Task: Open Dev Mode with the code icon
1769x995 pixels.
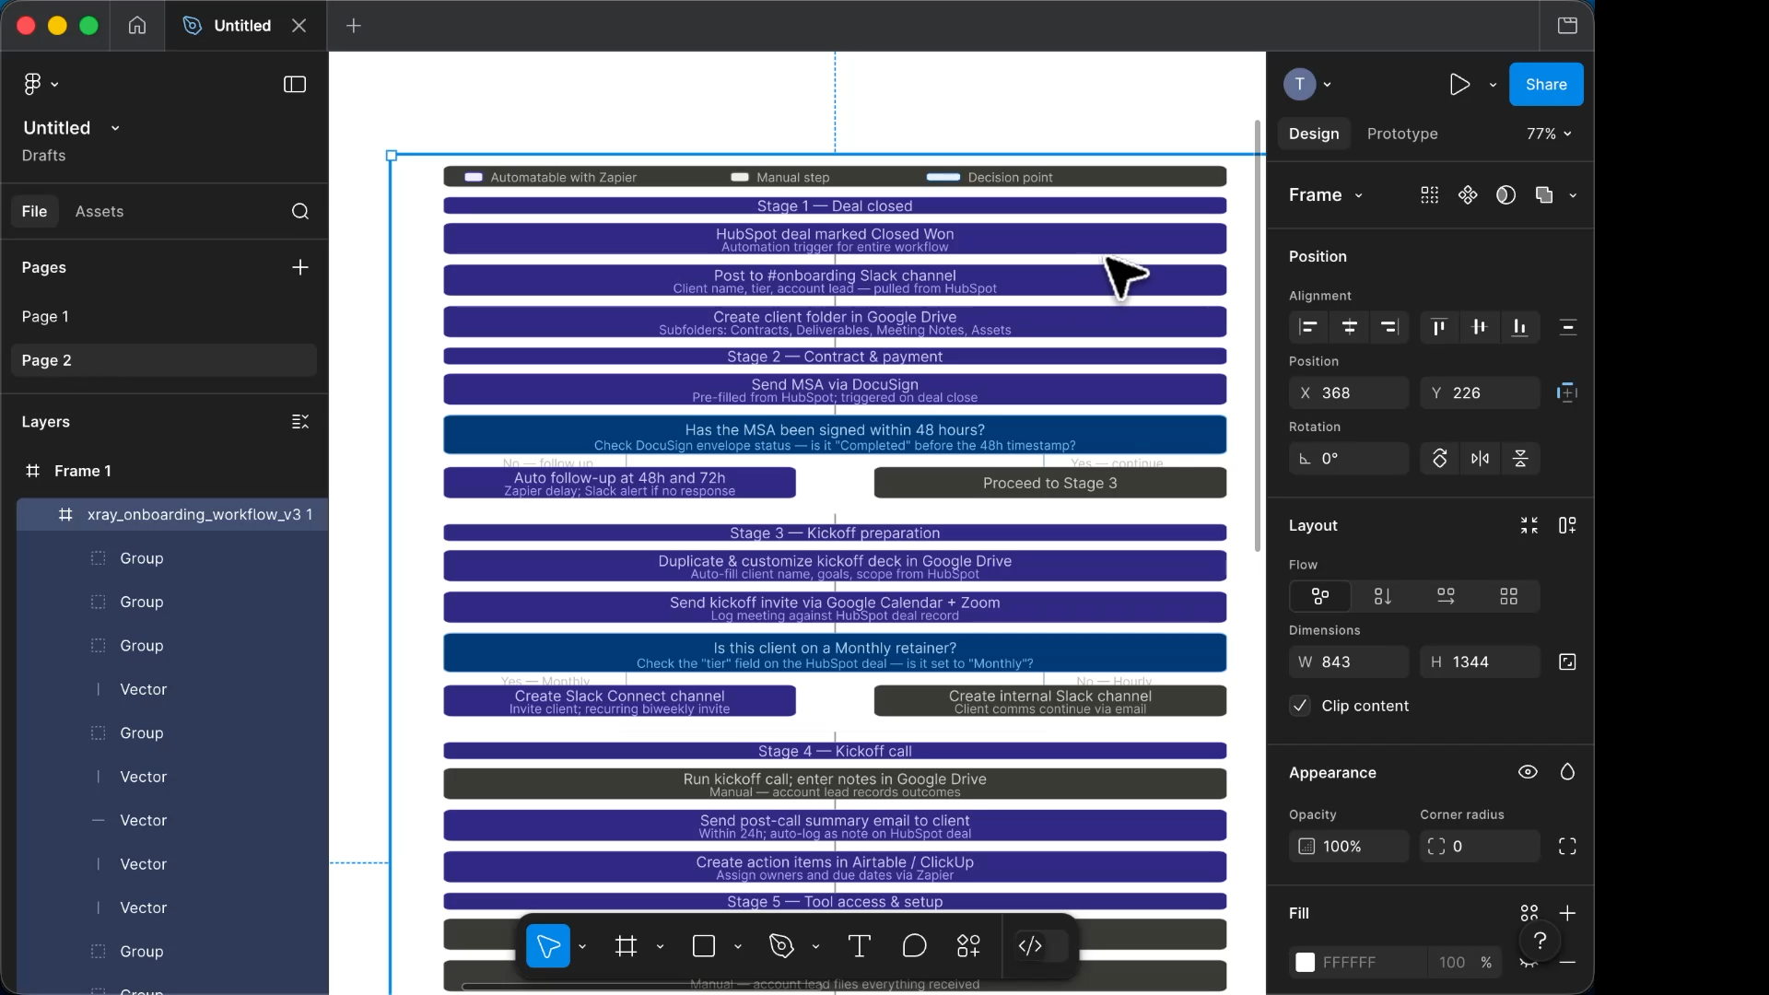Action: click(x=1032, y=946)
